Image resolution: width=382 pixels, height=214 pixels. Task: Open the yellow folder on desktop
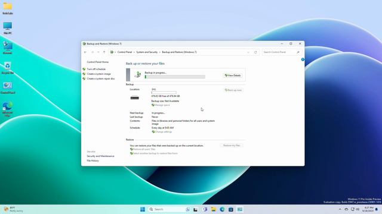[x=8, y=8]
